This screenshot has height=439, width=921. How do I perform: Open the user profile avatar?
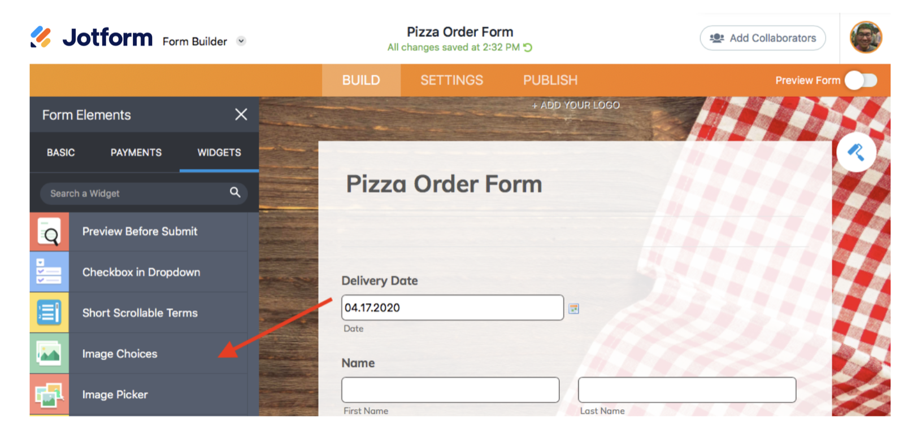click(x=866, y=38)
